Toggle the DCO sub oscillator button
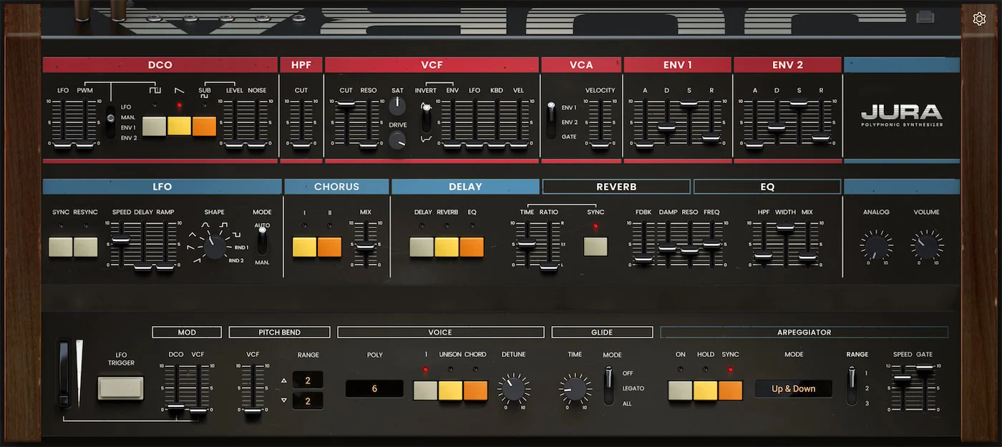Screen dimensions: 1002x447 click(204, 126)
